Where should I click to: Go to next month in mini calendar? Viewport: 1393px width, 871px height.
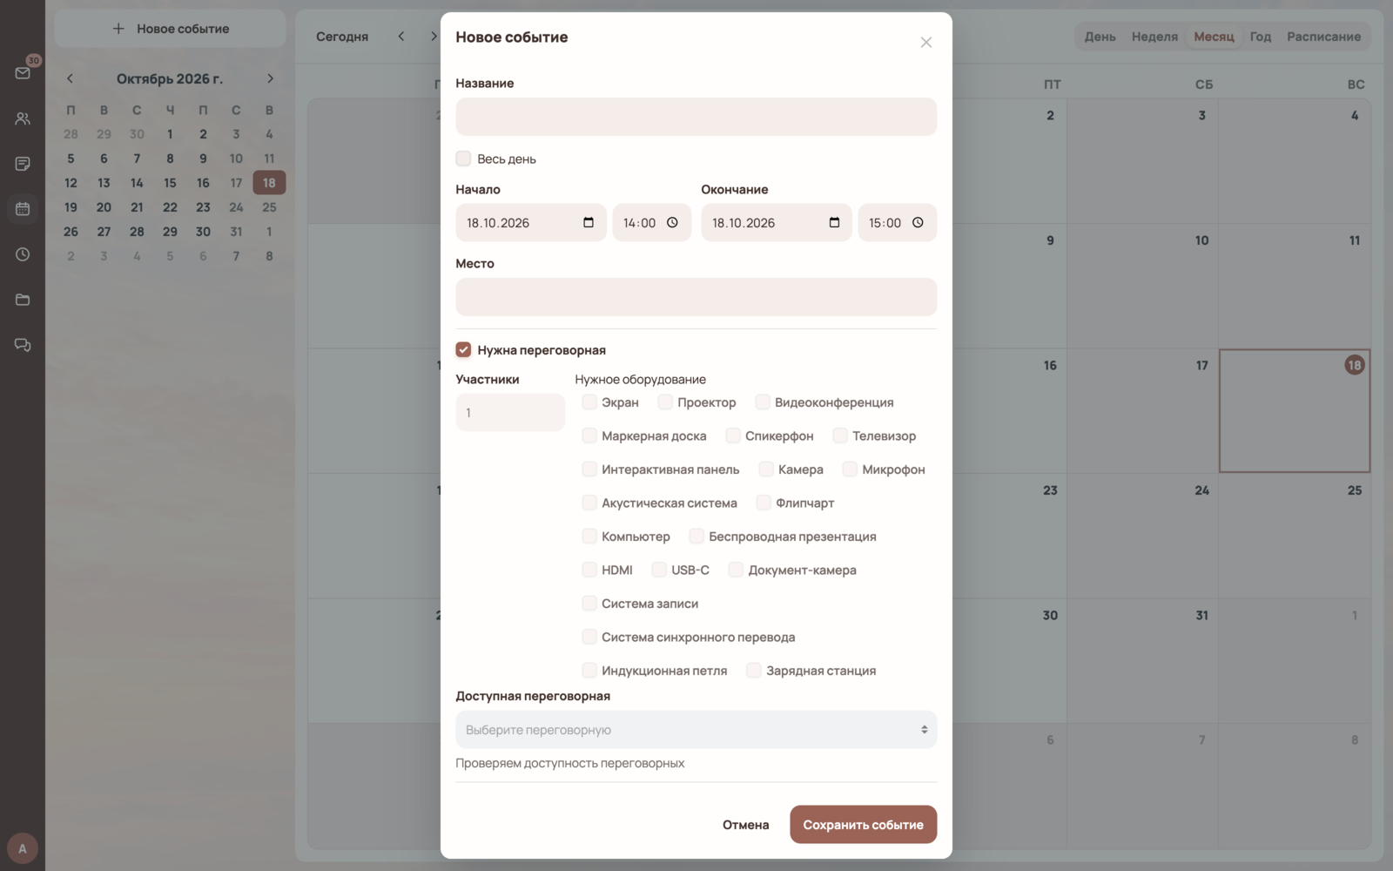[270, 78]
